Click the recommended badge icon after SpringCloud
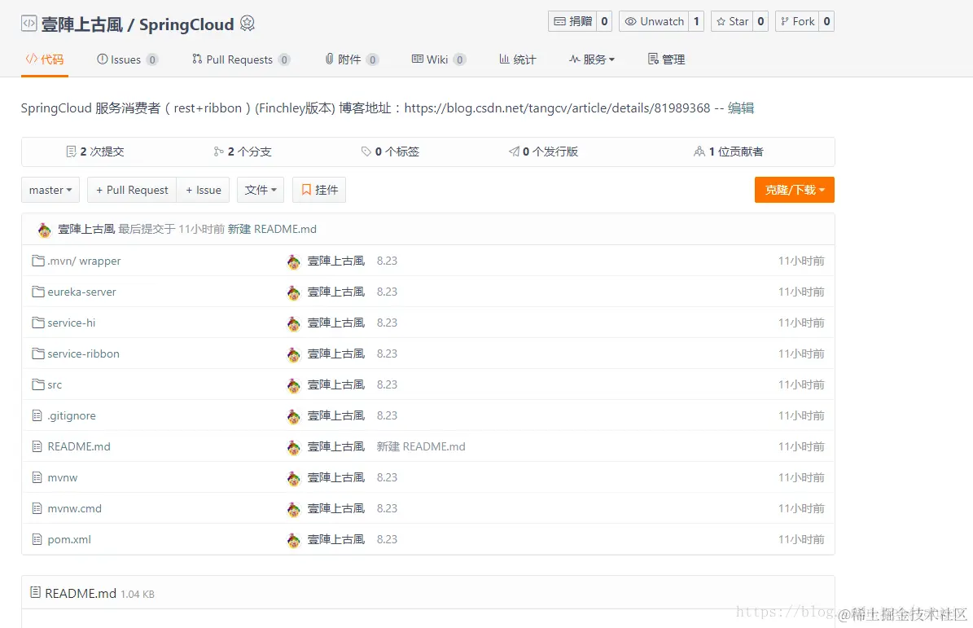973x628 pixels. pos(247,24)
